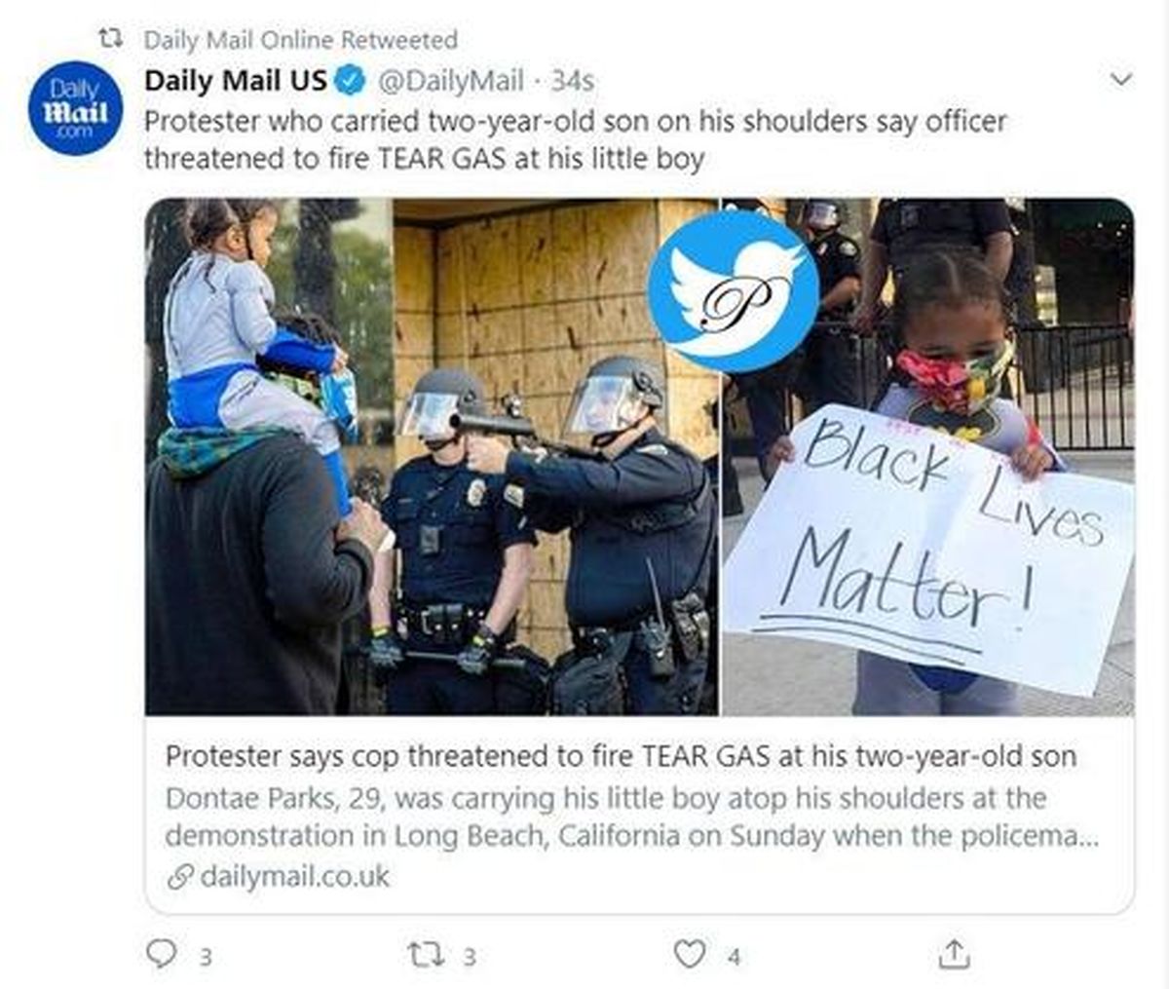
Task: Click the 34s timestamp
Action: tap(572, 81)
